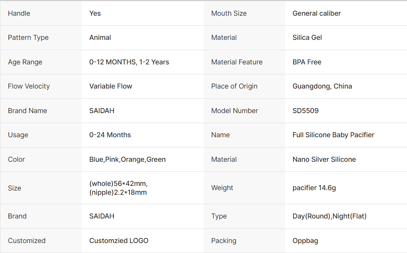407x253 pixels.
Task: Select the 'General caliber' mouth size value
Action: click(316, 13)
